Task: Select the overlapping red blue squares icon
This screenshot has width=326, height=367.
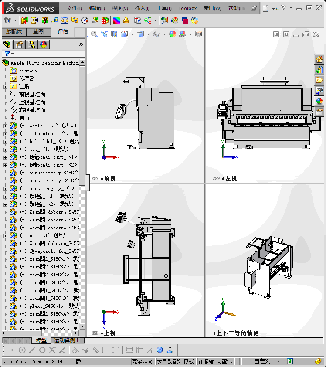Action: pos(185,20)
